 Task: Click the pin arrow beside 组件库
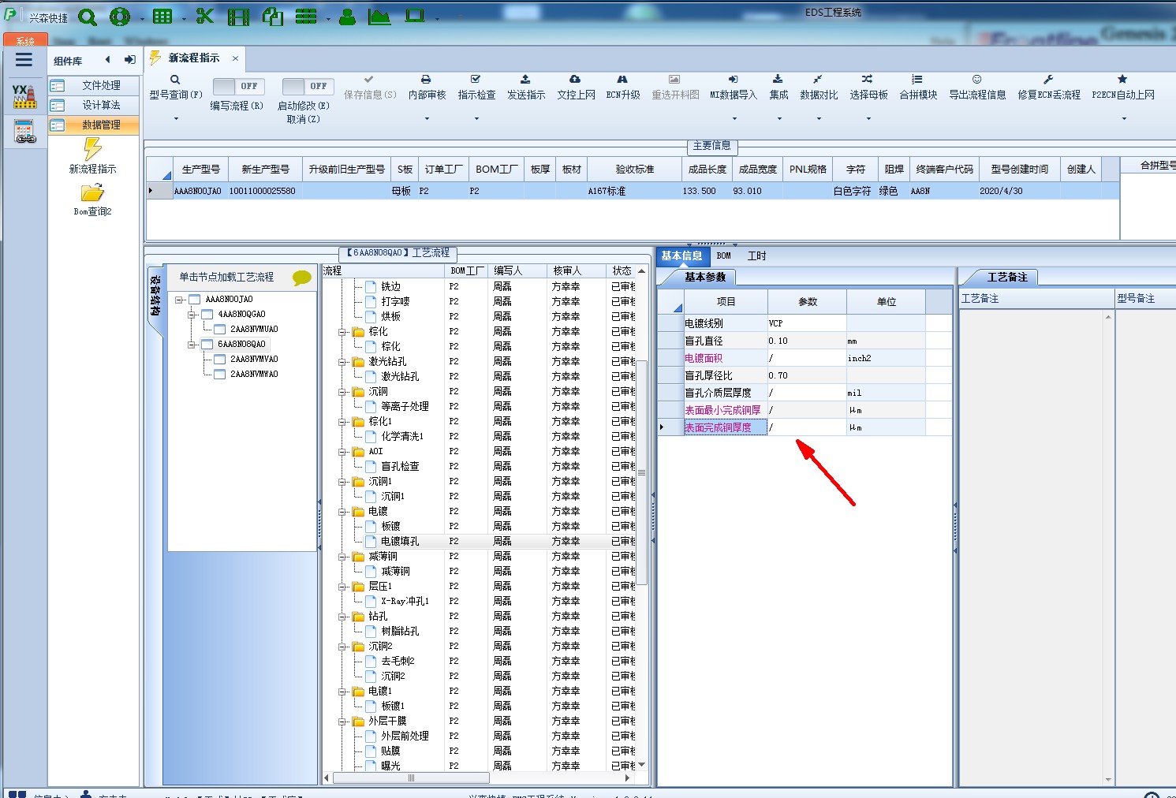click(x=129, y=60)
